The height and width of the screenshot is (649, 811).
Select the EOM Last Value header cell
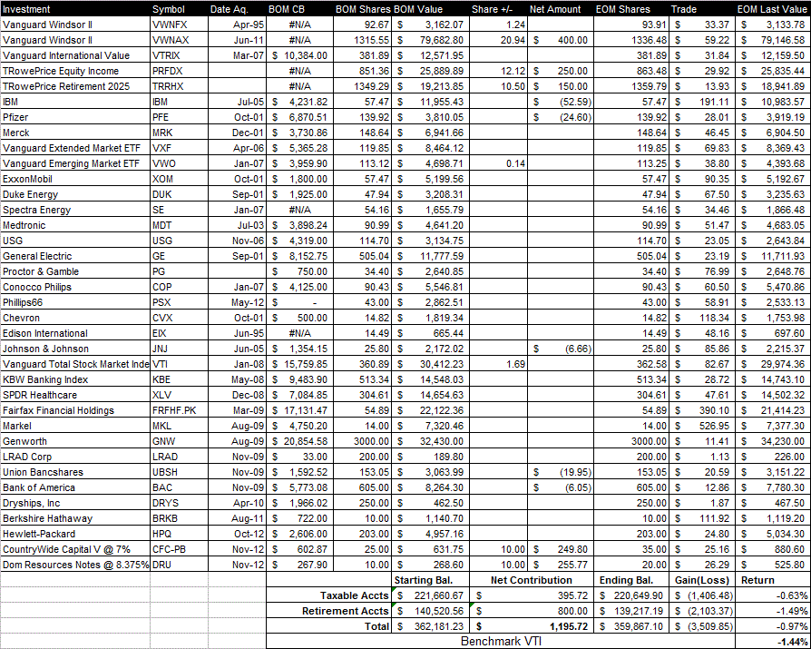coord(771,8)
